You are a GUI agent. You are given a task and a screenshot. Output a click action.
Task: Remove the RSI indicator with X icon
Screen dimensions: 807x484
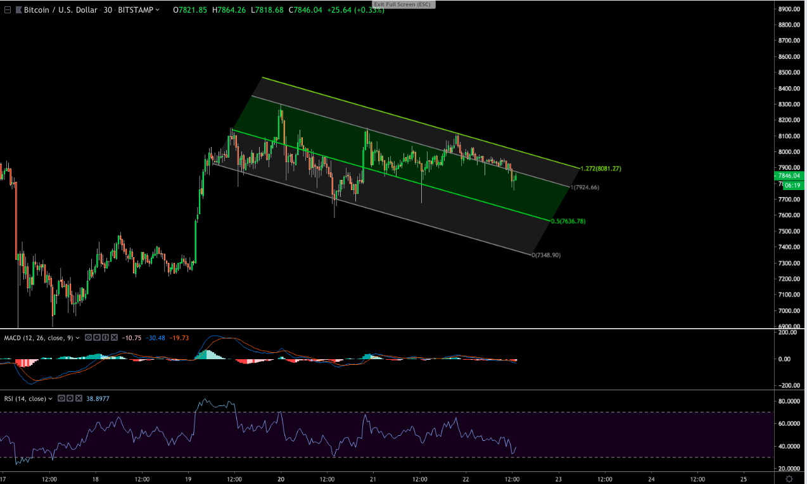(78, 398)
